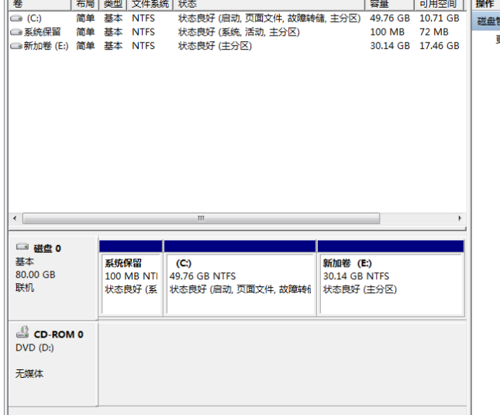Sort by the 容量 column header

379,4
